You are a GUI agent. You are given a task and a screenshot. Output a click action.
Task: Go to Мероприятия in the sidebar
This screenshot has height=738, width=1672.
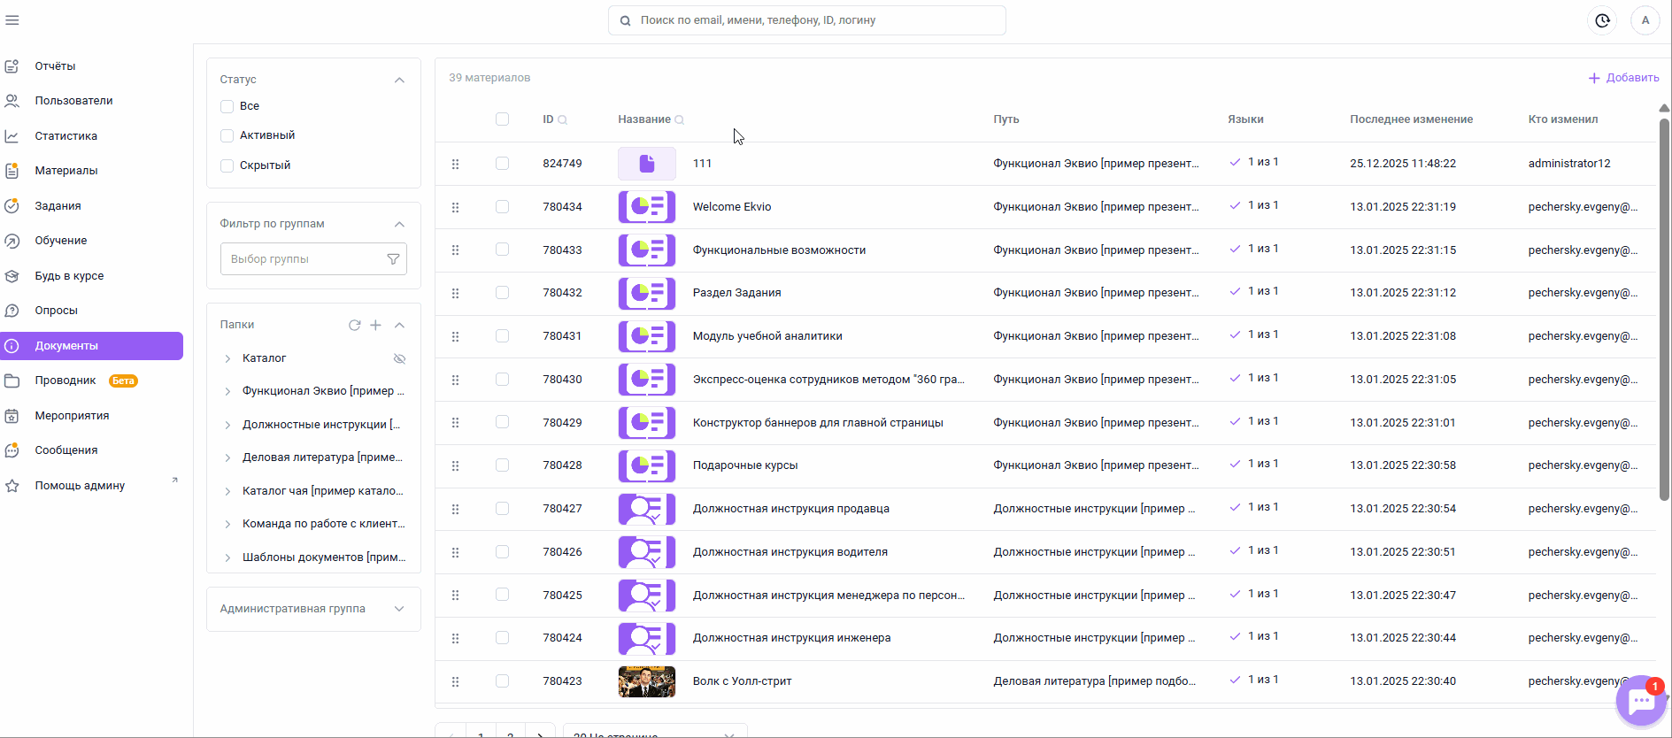[72, 416]
